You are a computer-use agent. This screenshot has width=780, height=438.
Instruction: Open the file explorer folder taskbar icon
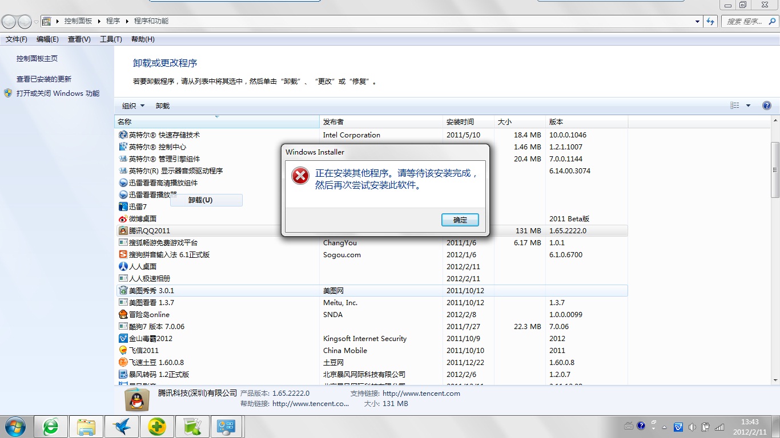coord(86,427)
